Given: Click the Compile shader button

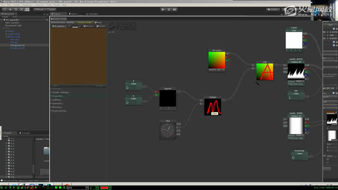Looking at the screenshot, I should point(84,22).
